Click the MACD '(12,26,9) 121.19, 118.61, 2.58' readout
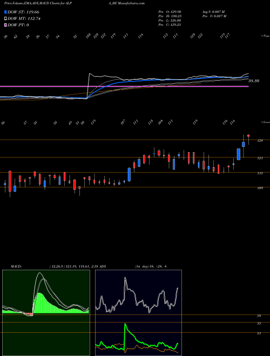Image resolution: width=270 pixels, height=356 pixels. pos(73,266)
